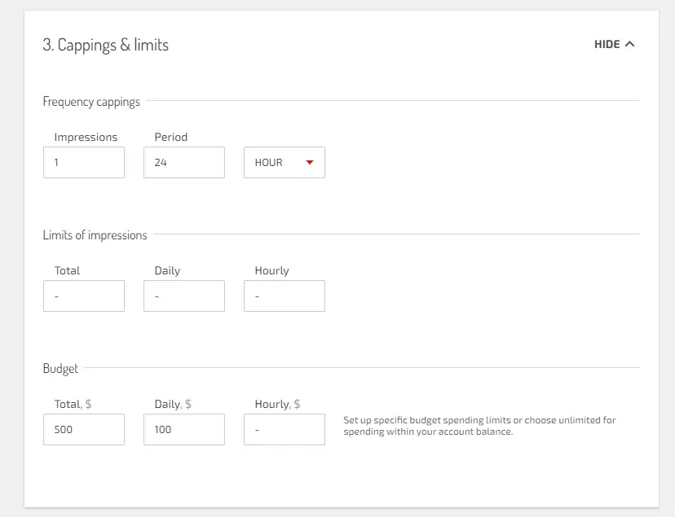Click the Limits of impressions subsection title
The height and width of the screenshot is (517, 675).
(95, 235)
